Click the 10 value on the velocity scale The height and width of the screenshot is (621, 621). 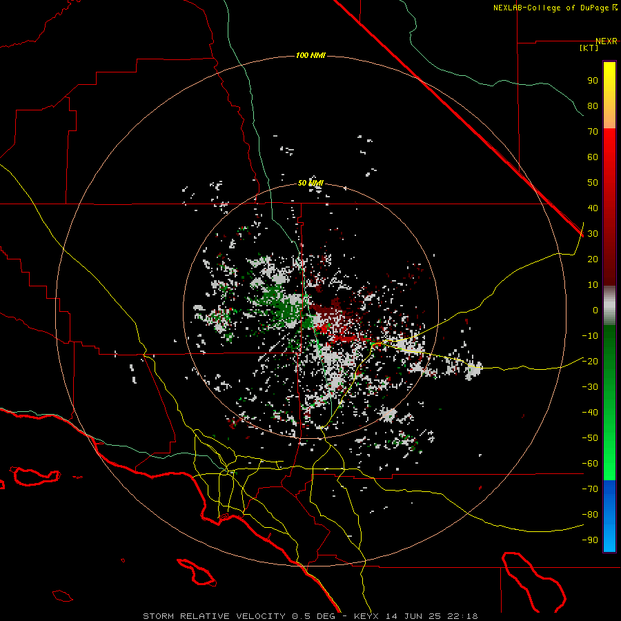point(593,285)
